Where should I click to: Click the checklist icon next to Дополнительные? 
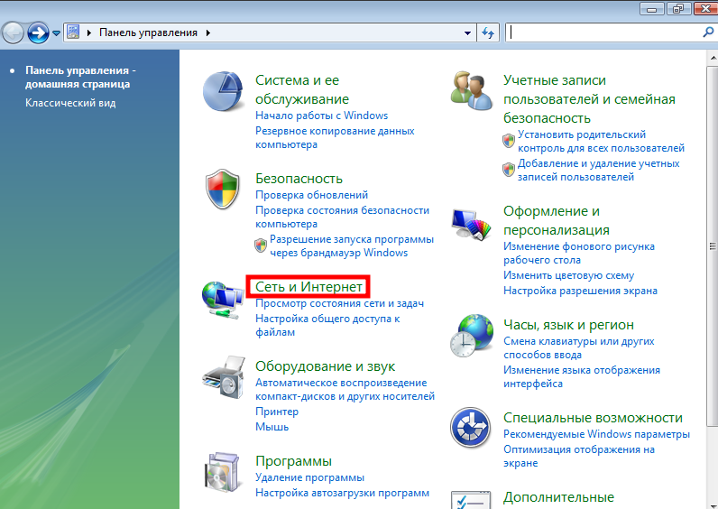[x=471, y=499]
